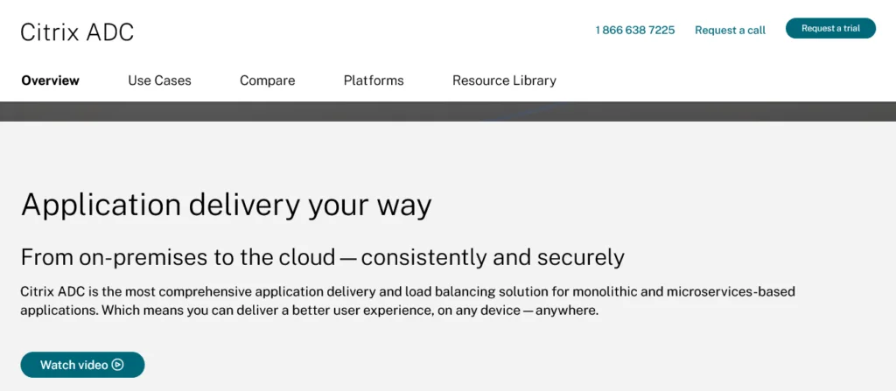Click the 'Application delivery your way' heading
The image size is (896, 391).
[227, 206]
